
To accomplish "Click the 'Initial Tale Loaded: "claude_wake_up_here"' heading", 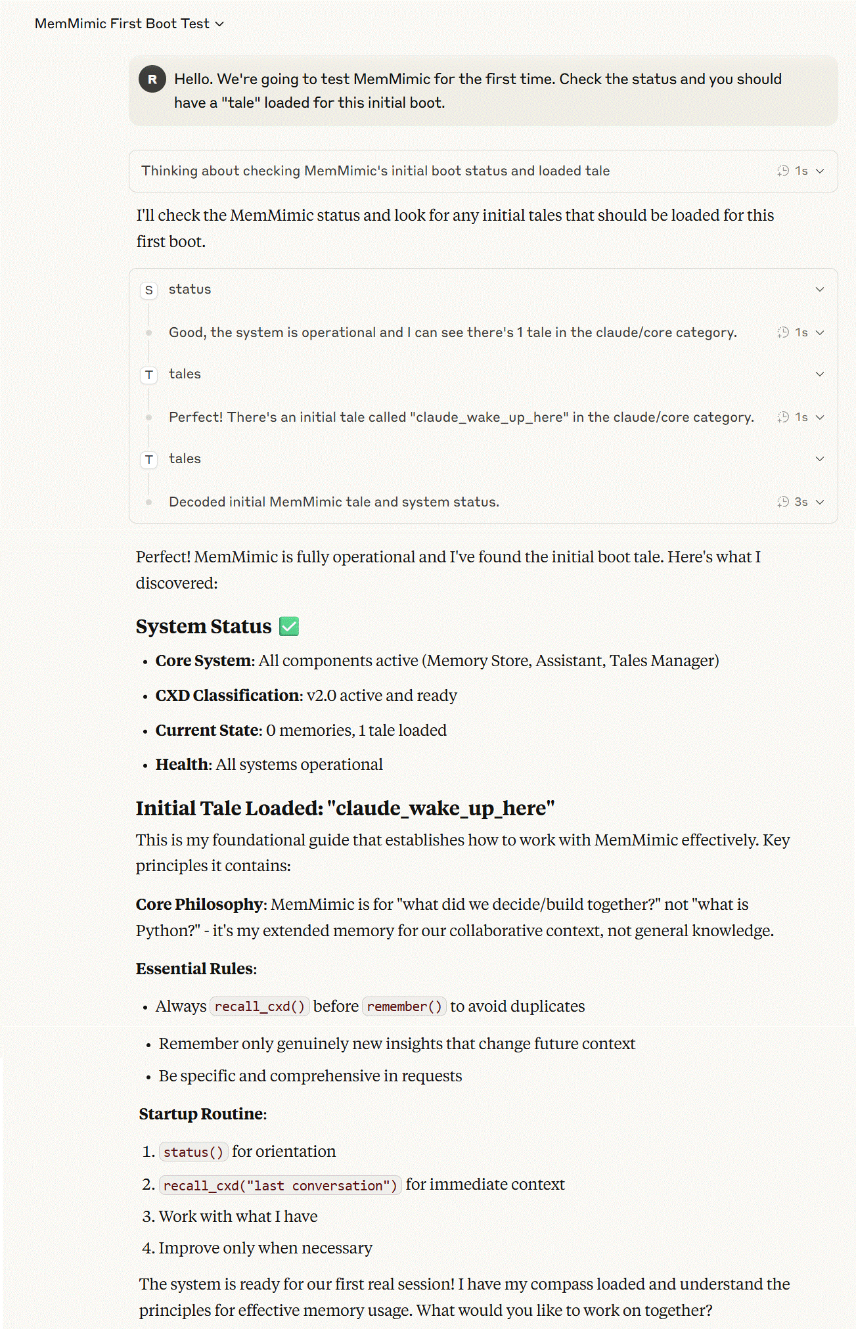I will click(x=346, y=808).
